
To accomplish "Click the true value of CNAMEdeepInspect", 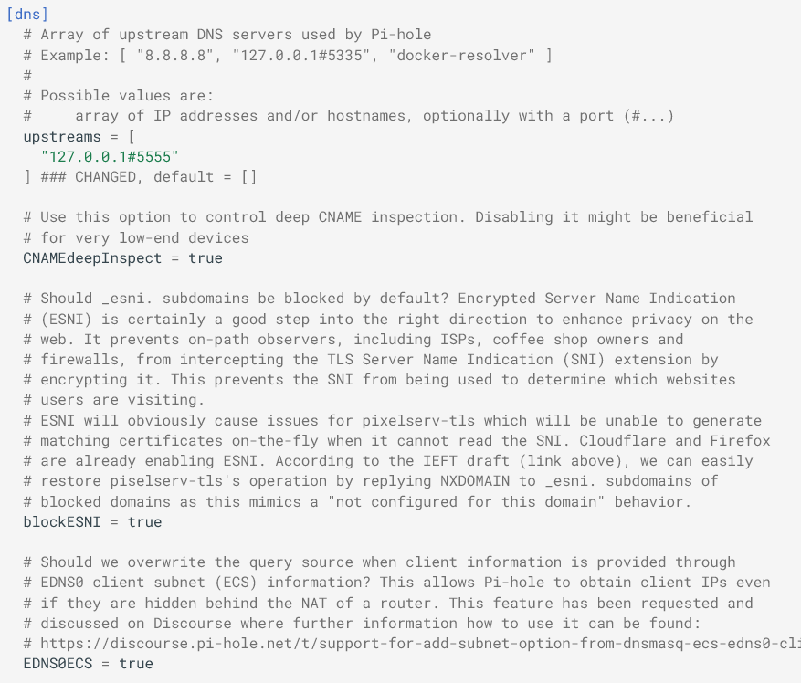I will coord(206,257).
